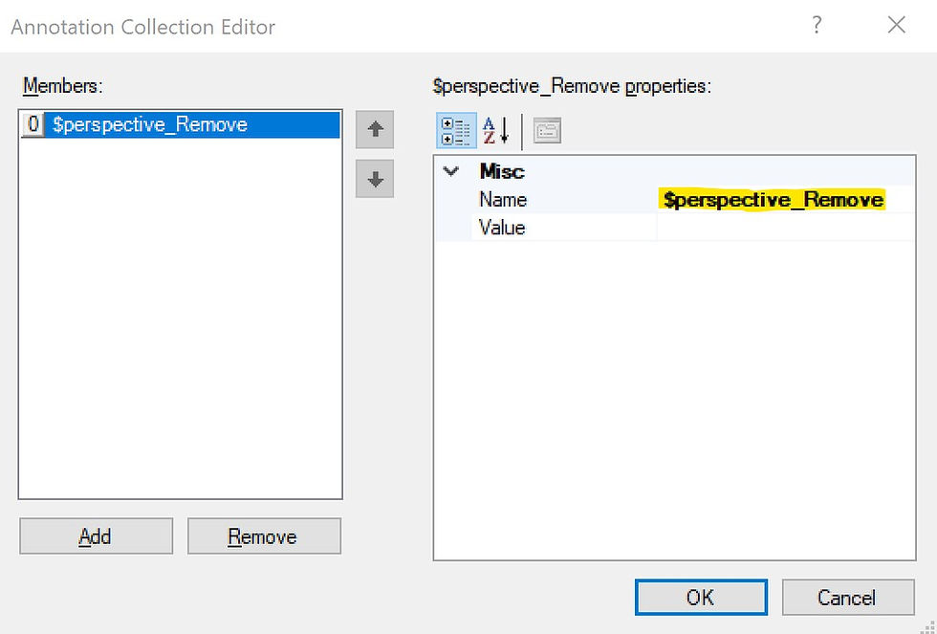Select the Name property label
This screenshot has width=937, height=634.
pyautogui.click(x=503, y=200)
